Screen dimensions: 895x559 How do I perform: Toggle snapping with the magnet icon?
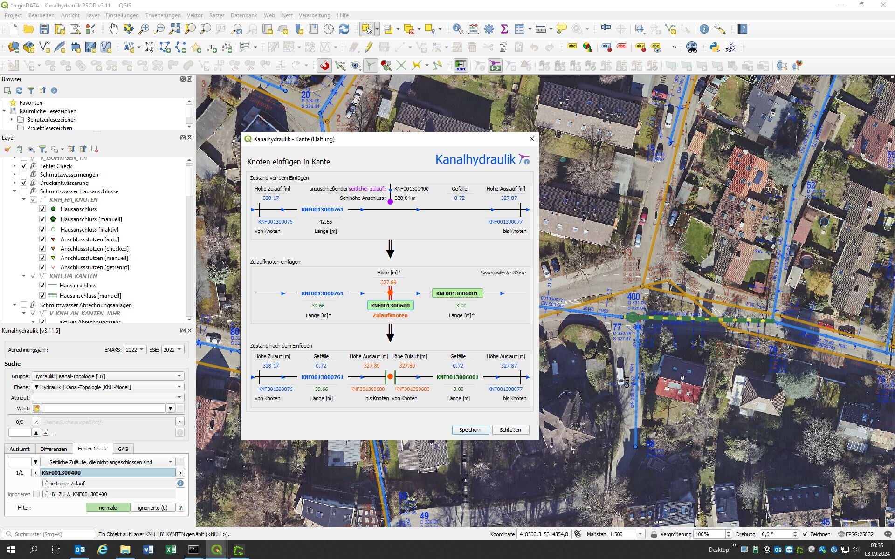324,65
